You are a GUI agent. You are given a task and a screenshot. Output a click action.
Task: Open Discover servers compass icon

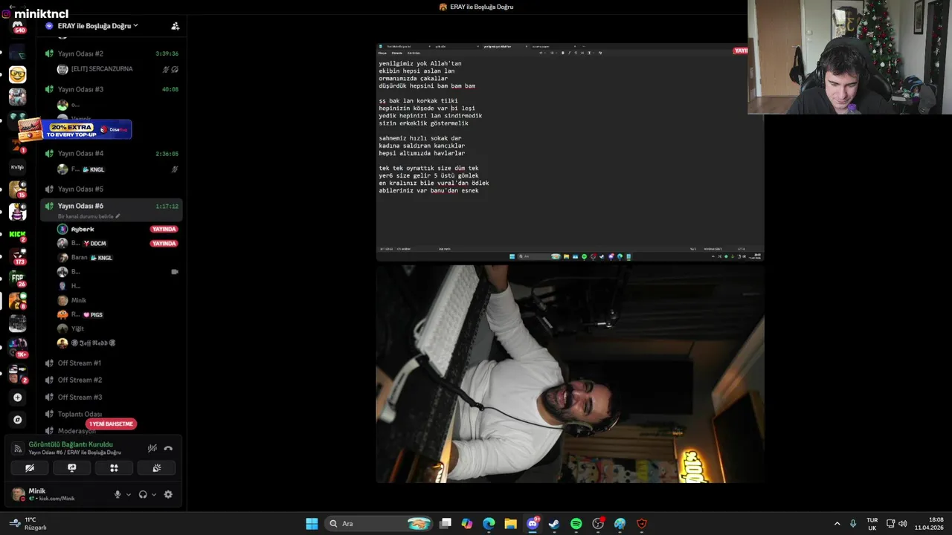pos(18,420)
